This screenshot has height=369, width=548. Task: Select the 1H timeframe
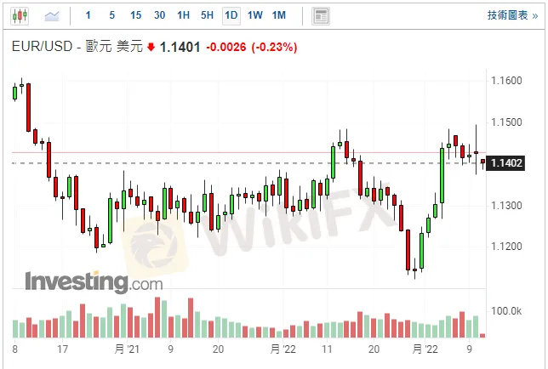click(184, 15)
